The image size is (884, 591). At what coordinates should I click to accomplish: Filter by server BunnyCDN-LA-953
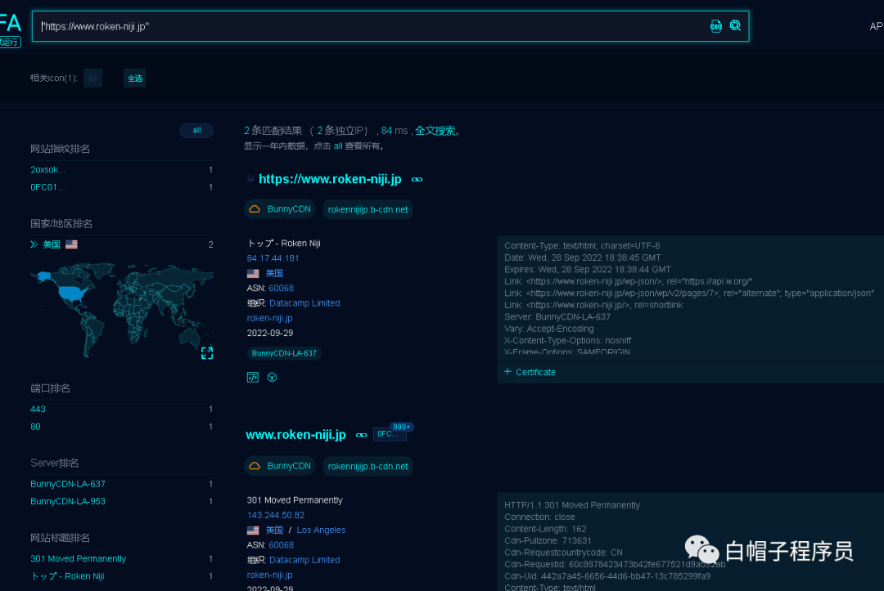[x=68, y=502]
